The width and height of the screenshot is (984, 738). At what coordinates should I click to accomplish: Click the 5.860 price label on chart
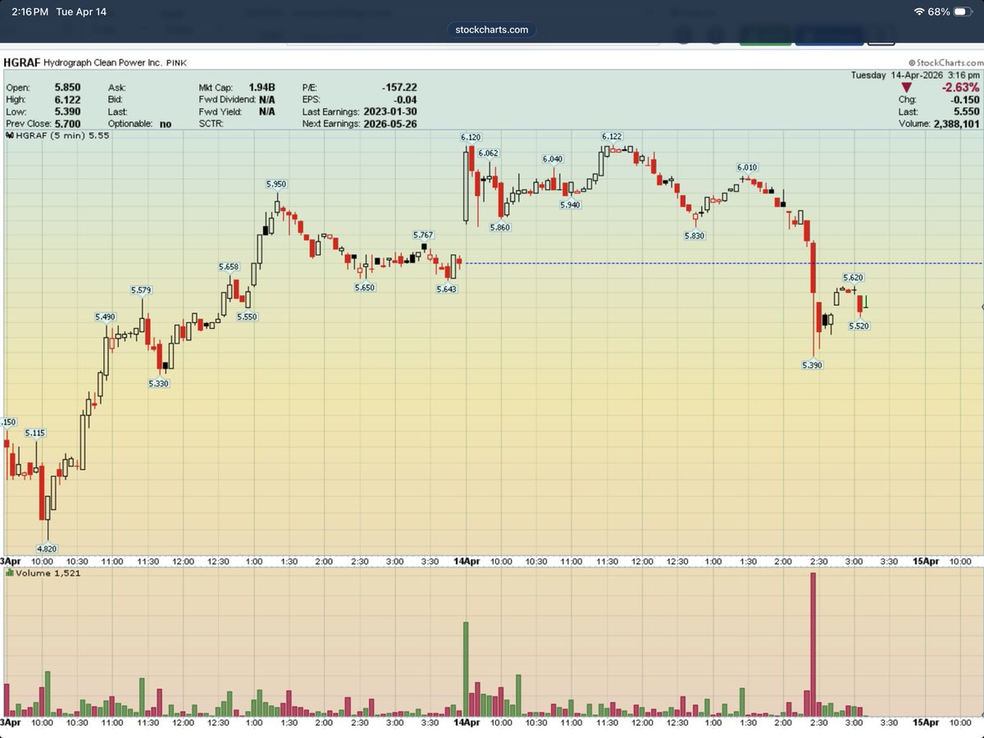[499, 227]
